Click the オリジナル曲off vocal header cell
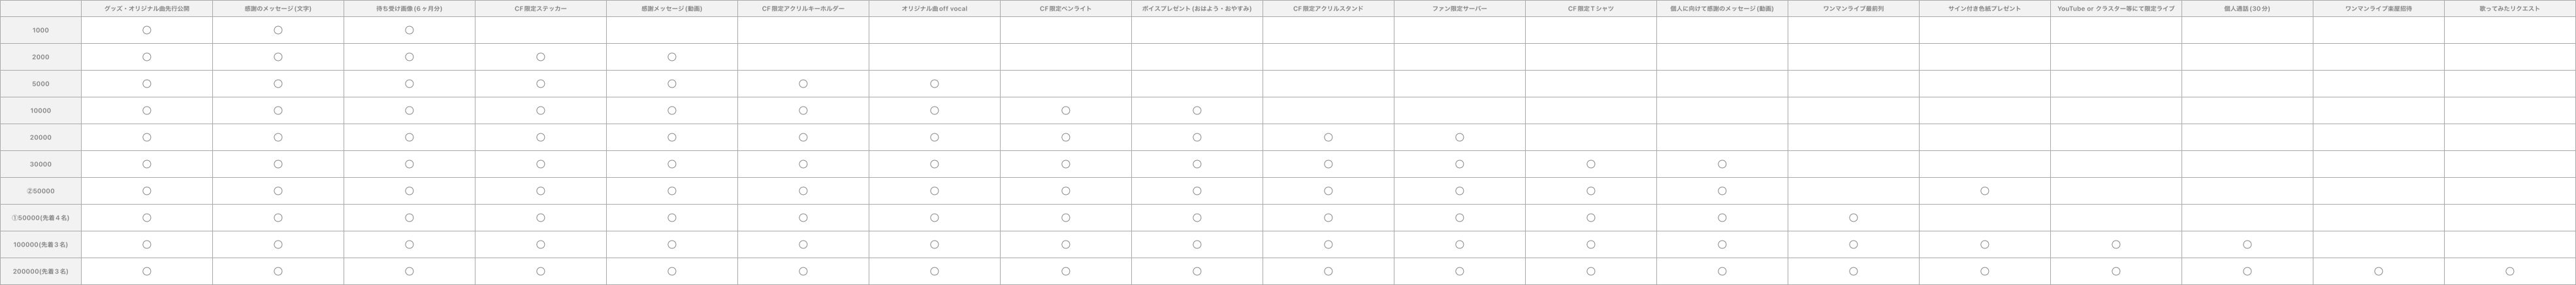This screenshot has height=285, width=2576. click(934, 9)
